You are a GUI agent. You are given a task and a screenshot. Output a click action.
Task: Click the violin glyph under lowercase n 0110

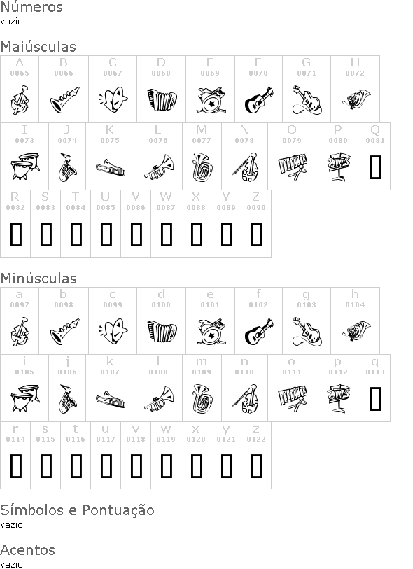(x=245, y=399)
